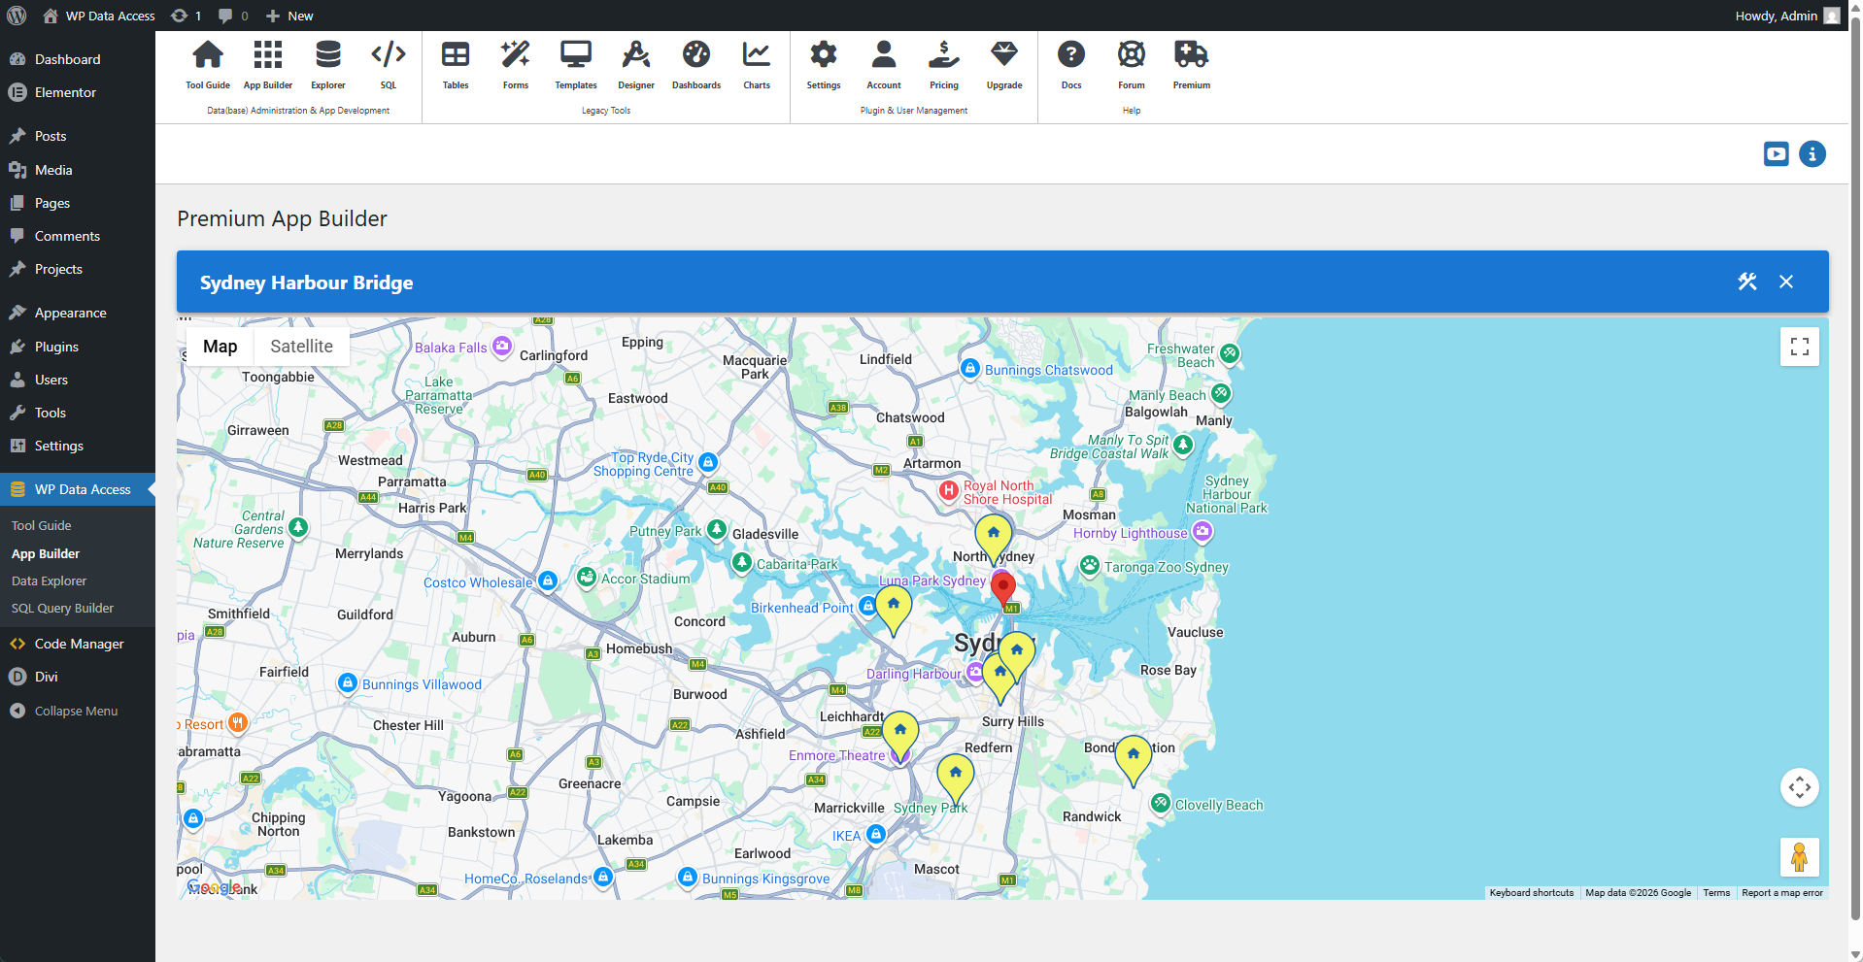1863x962 pixels.
Task: Click the Keyboard shortcuts map button
Action: coord(1531,893)
